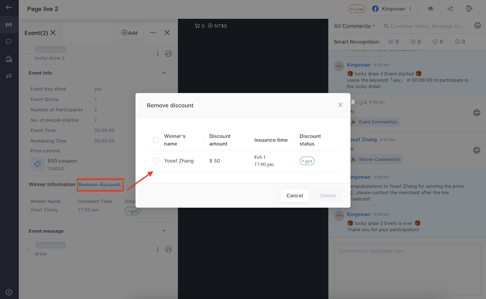The width and height of the screenshot is (486, 299).
Task: Open the orders shopping bag sidebar icon
Action: coord(9,59)
